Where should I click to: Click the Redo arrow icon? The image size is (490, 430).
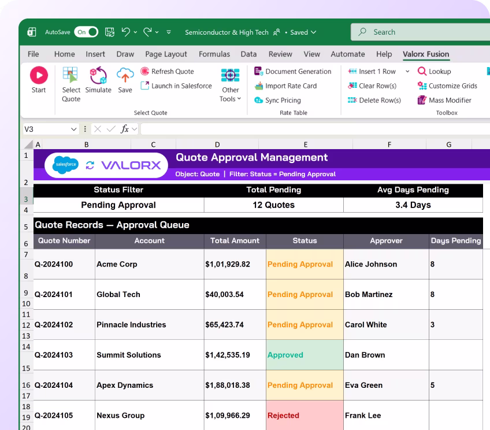point(147,32)
